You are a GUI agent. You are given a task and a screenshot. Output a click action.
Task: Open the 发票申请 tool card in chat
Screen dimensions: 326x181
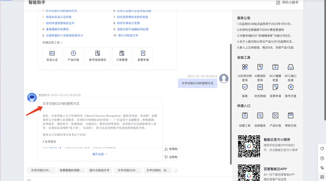[143, 56]
